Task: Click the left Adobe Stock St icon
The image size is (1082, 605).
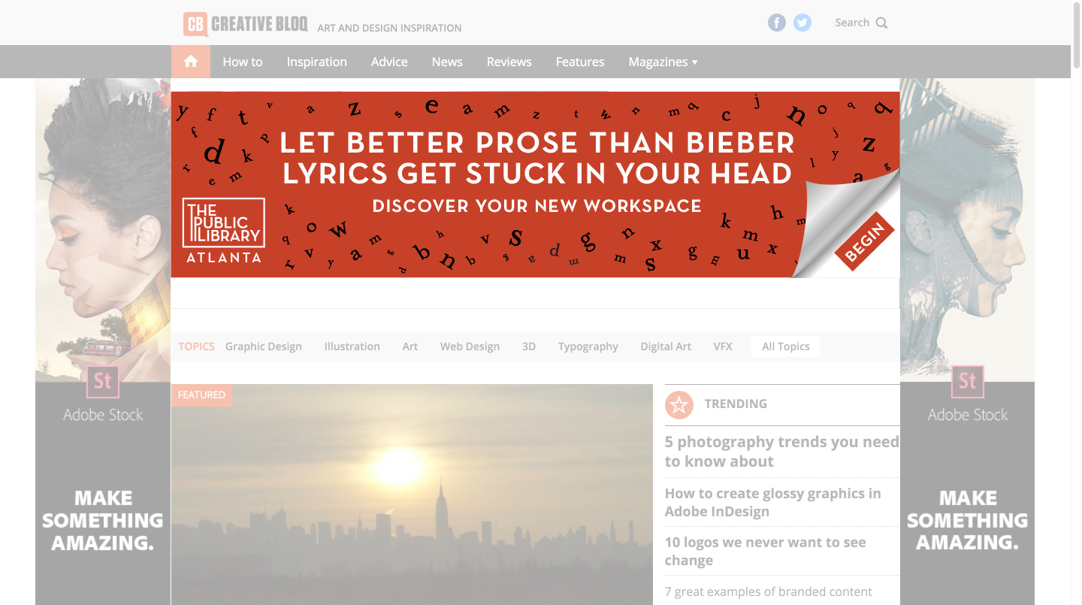Action: click(103, 382)
